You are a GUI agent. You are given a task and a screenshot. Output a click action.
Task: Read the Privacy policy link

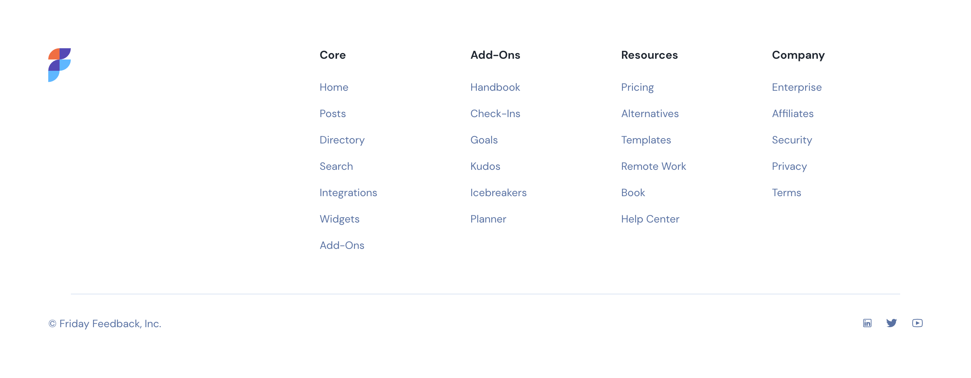789,166
